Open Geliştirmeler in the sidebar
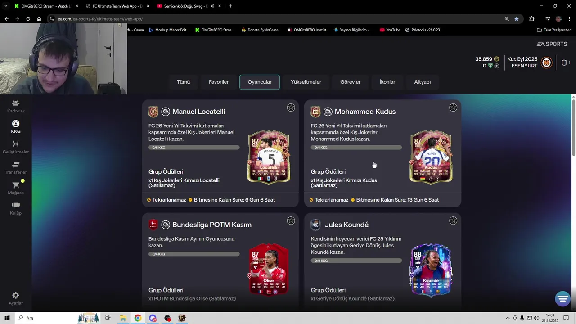Screen dimensions: 576x324 [x=16, y=147]
